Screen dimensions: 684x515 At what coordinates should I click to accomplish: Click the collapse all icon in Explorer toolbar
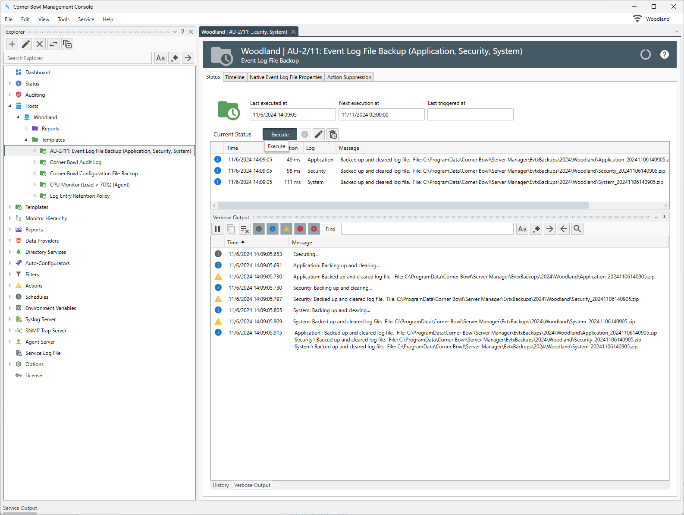67,44
